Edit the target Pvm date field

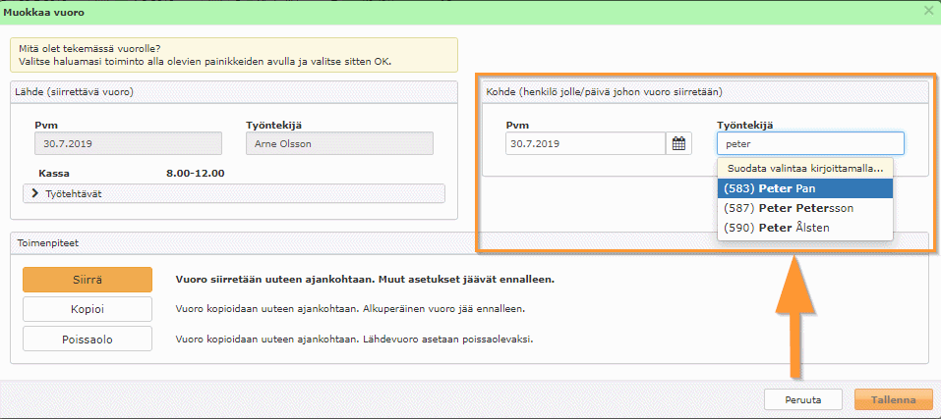tap(586, 143)
